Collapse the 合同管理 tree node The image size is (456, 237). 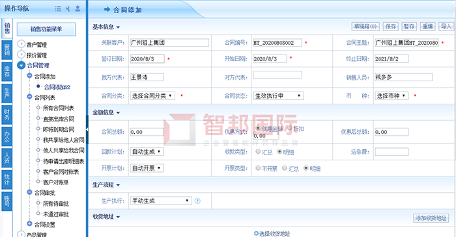[21, 65]
